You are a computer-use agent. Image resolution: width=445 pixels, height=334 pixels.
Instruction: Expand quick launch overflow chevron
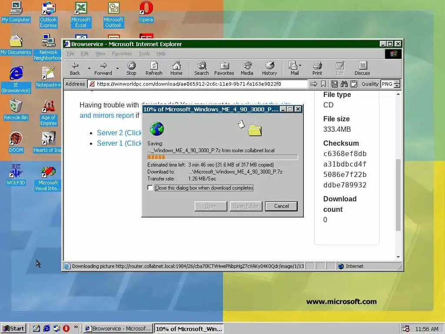76,327
